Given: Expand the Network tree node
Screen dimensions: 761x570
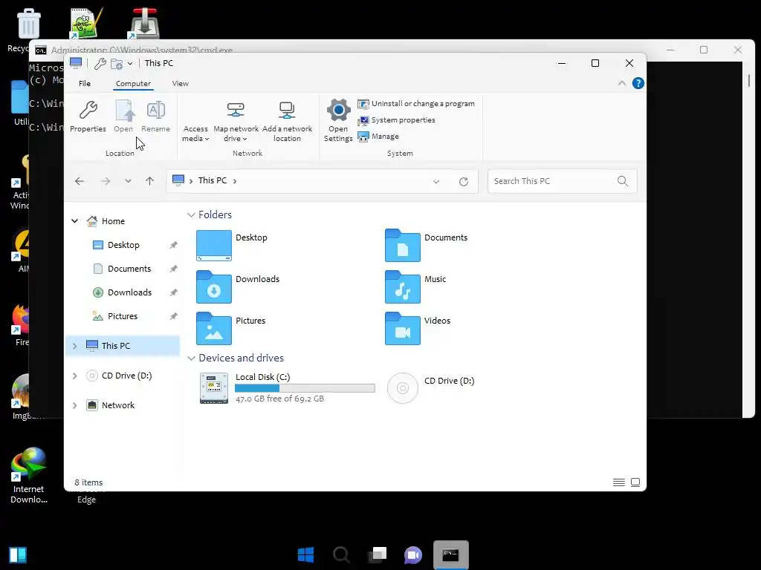Looking at the screenshot, I should tap(75, 406).
